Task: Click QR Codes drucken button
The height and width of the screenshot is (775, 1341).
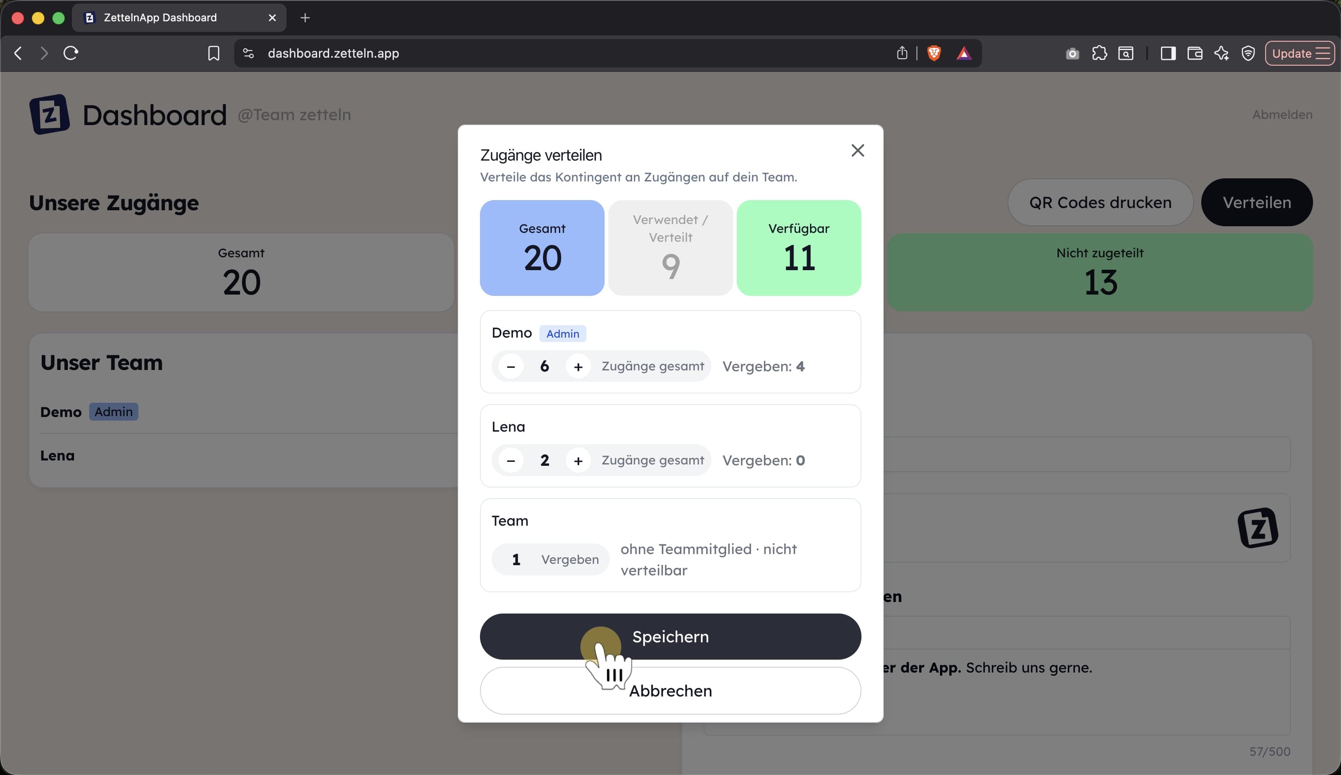Action: 1100,202
